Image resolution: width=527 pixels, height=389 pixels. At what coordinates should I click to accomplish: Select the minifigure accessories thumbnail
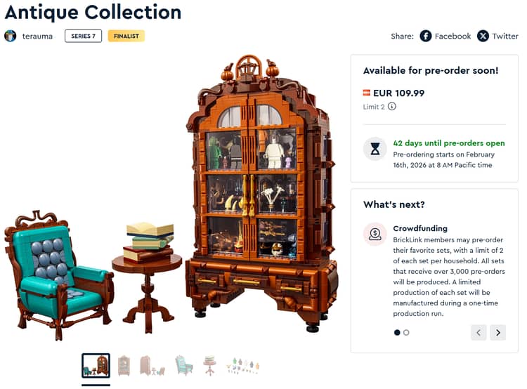[243, 366]
